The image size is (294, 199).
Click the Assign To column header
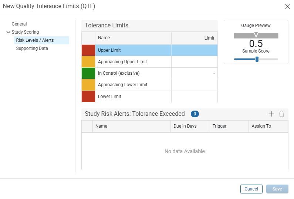(268, 126)
